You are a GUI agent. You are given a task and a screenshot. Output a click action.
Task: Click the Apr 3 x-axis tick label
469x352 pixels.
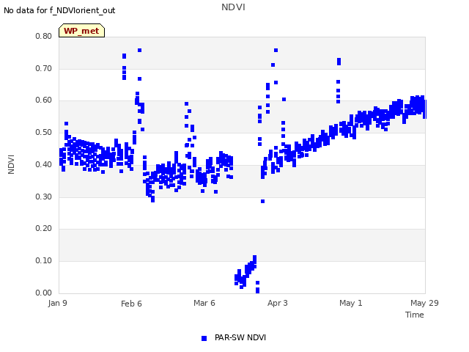(278, 303)
